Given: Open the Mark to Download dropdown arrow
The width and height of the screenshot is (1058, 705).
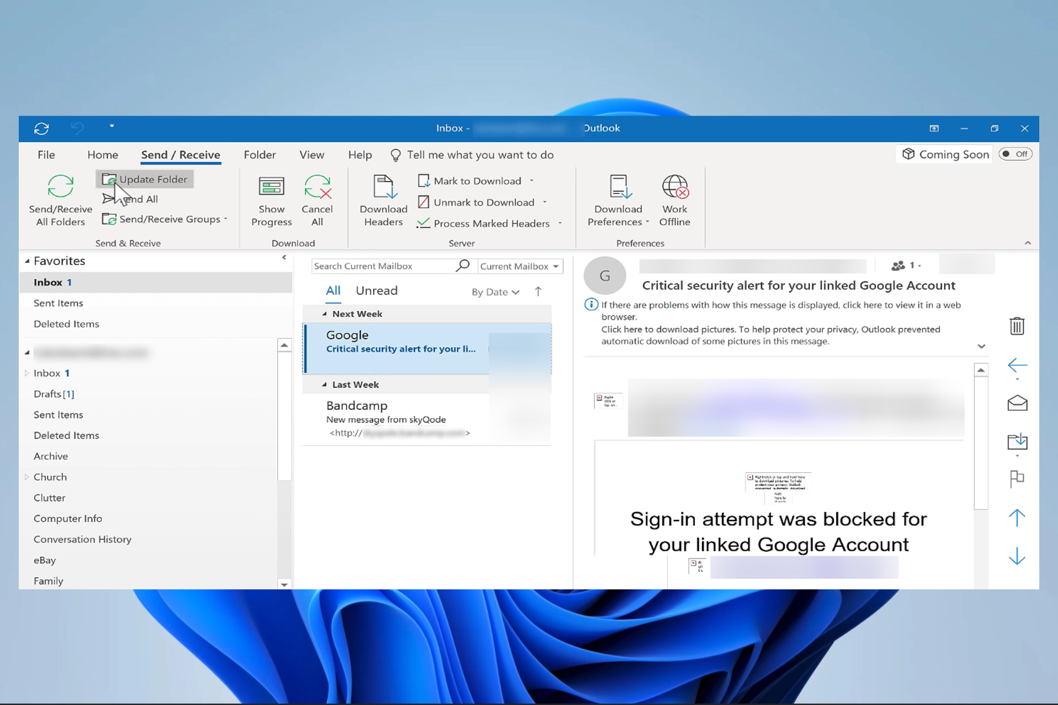Looking at the screenshot, I should tap(532, 181).
